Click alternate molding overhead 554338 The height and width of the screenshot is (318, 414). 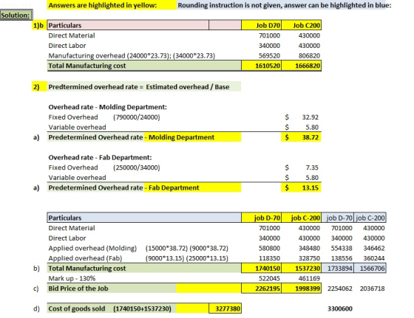342,248
